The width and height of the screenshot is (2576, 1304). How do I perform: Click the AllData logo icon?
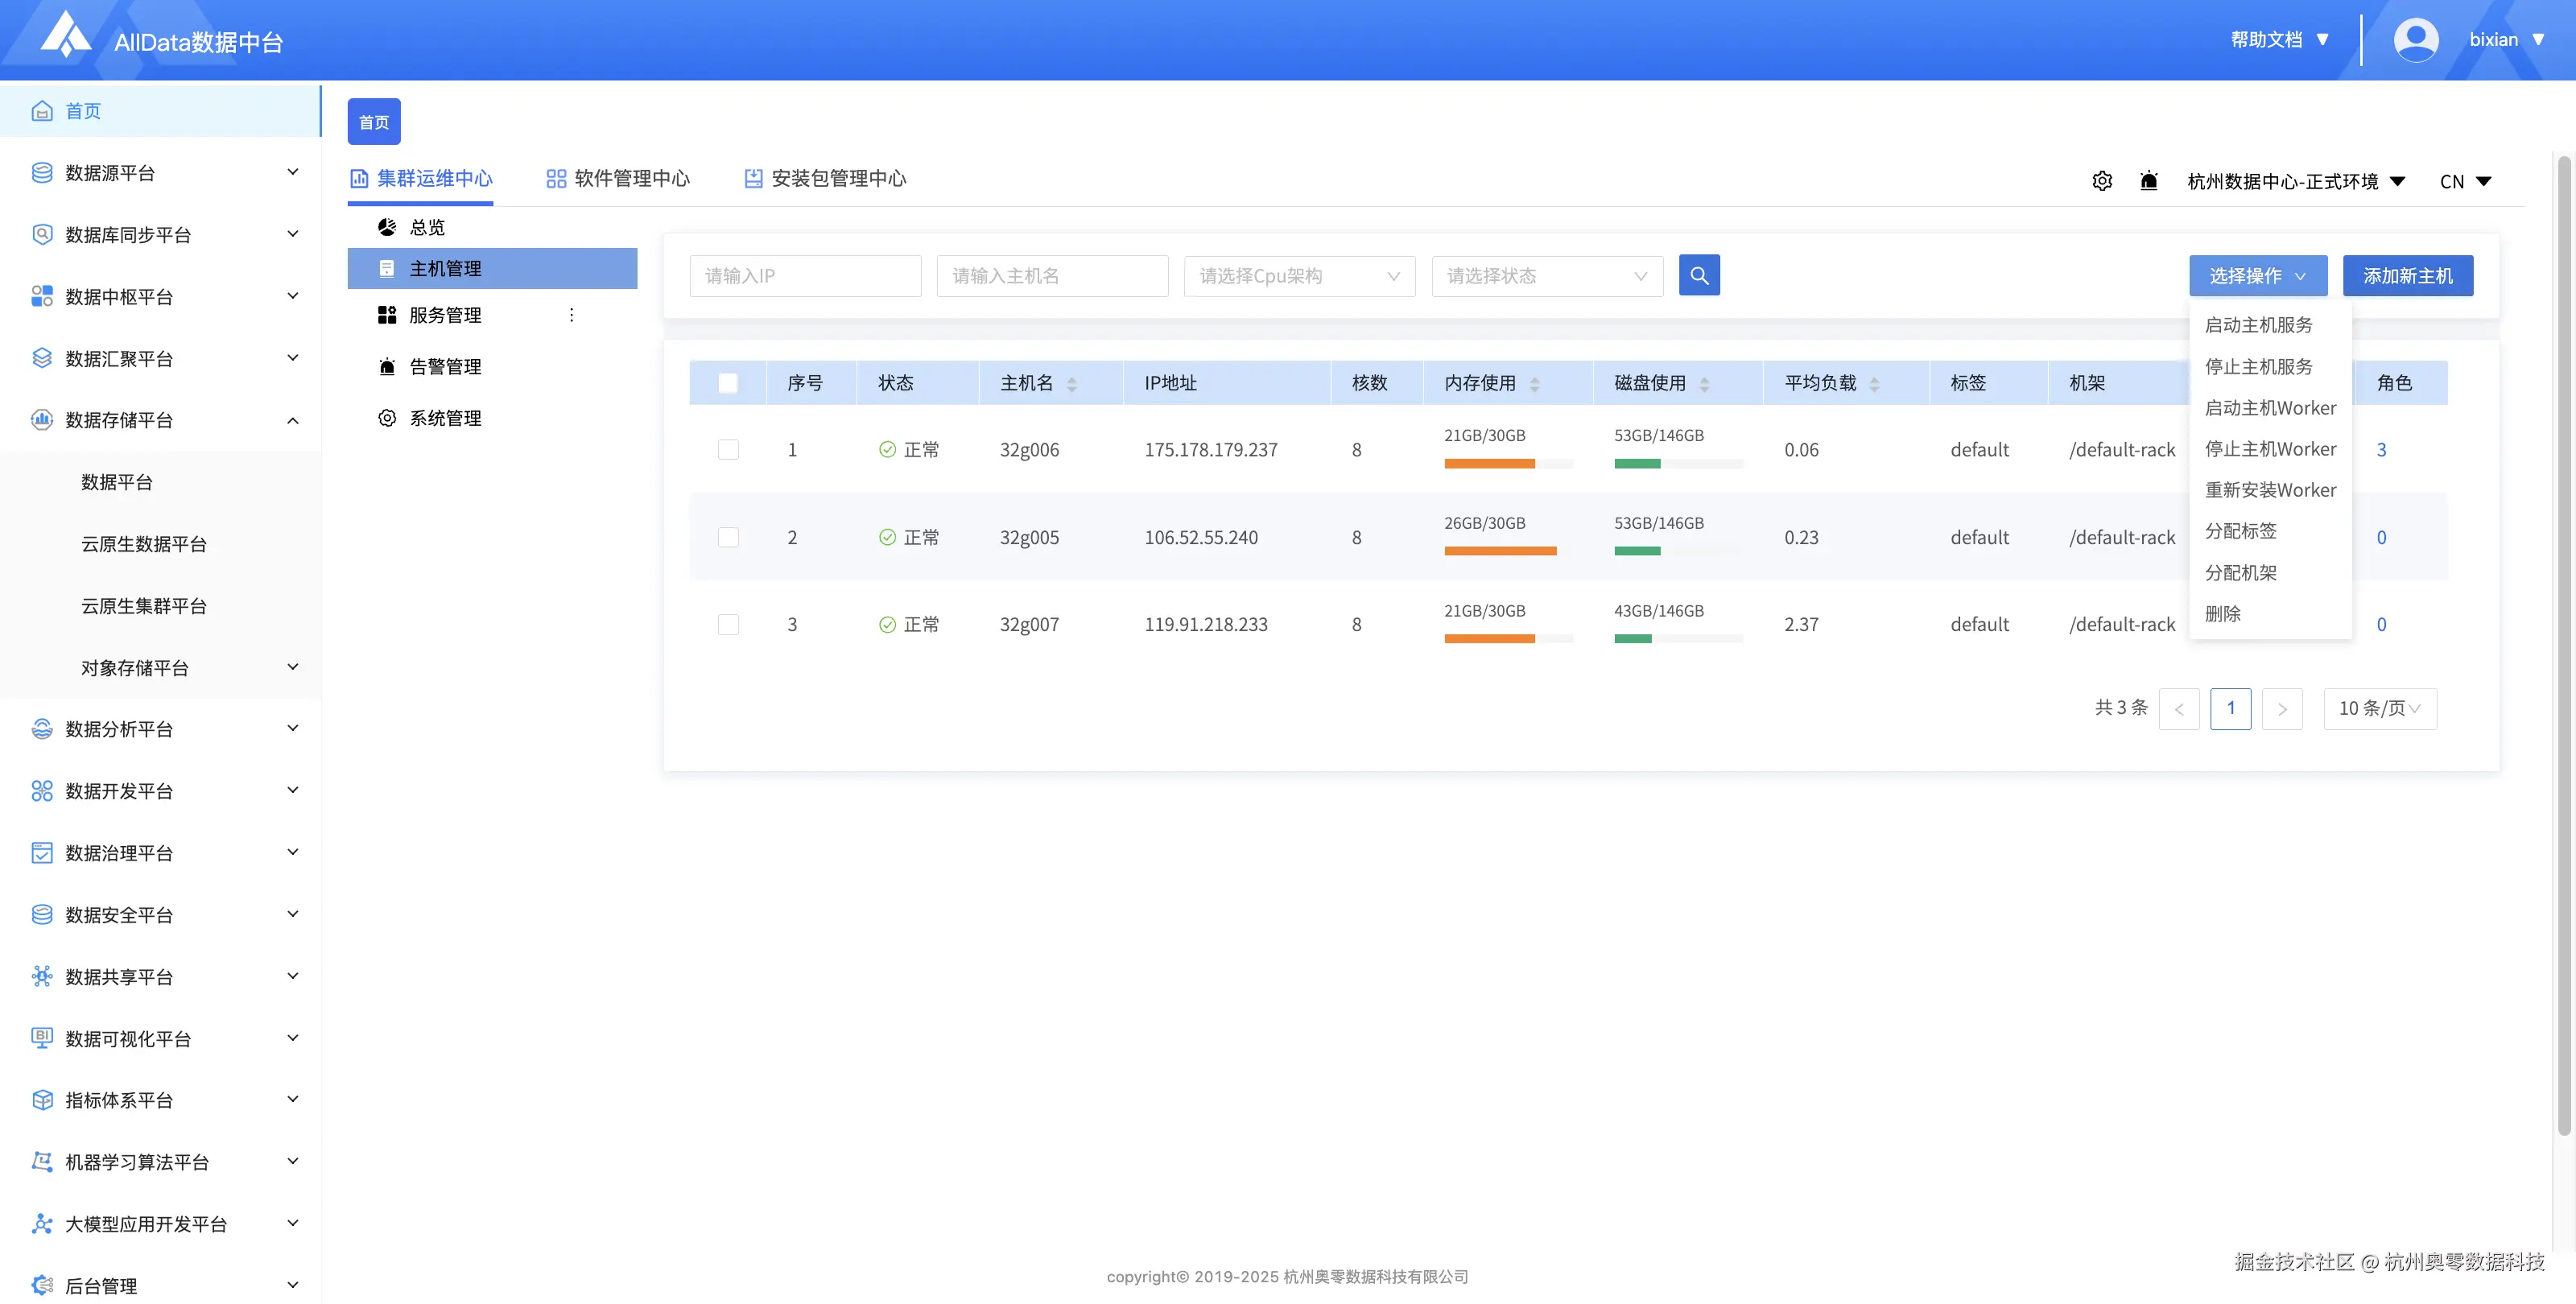[x=66, y=36]
